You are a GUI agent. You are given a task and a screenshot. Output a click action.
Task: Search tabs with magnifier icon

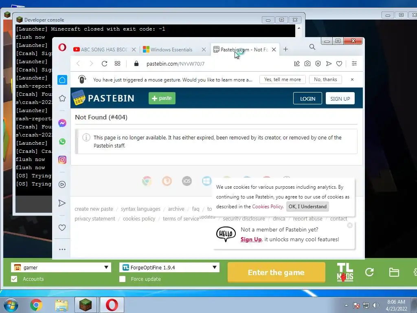[x=312, y=47]
